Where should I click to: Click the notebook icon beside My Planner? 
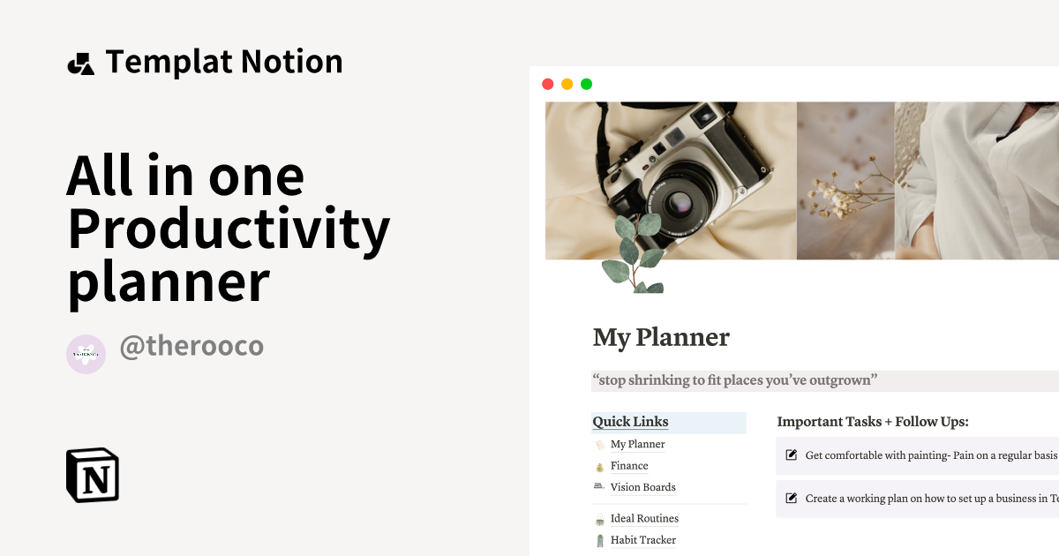(599, 444)
